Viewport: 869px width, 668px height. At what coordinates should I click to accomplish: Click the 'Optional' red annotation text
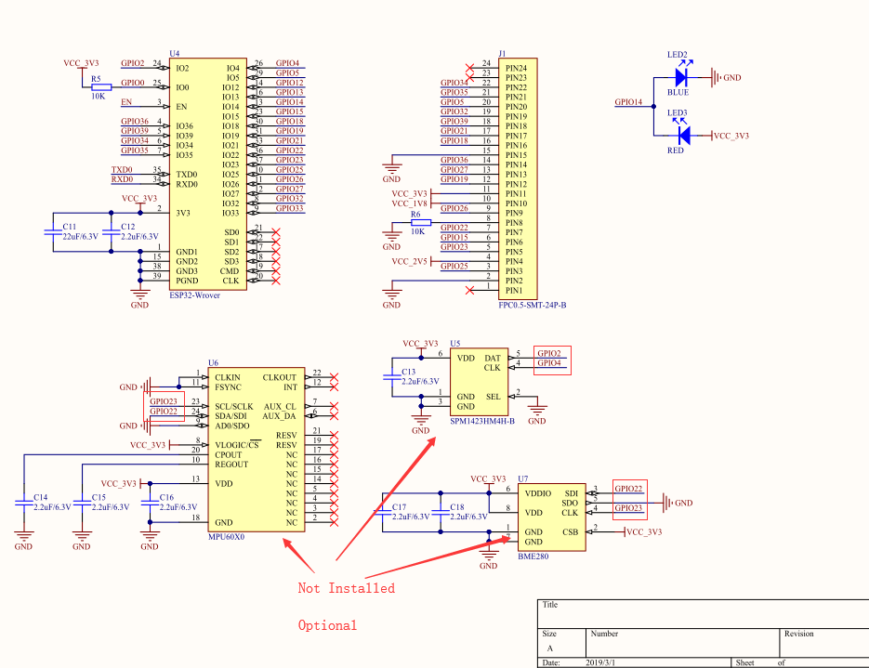click(x=327, y=625)
